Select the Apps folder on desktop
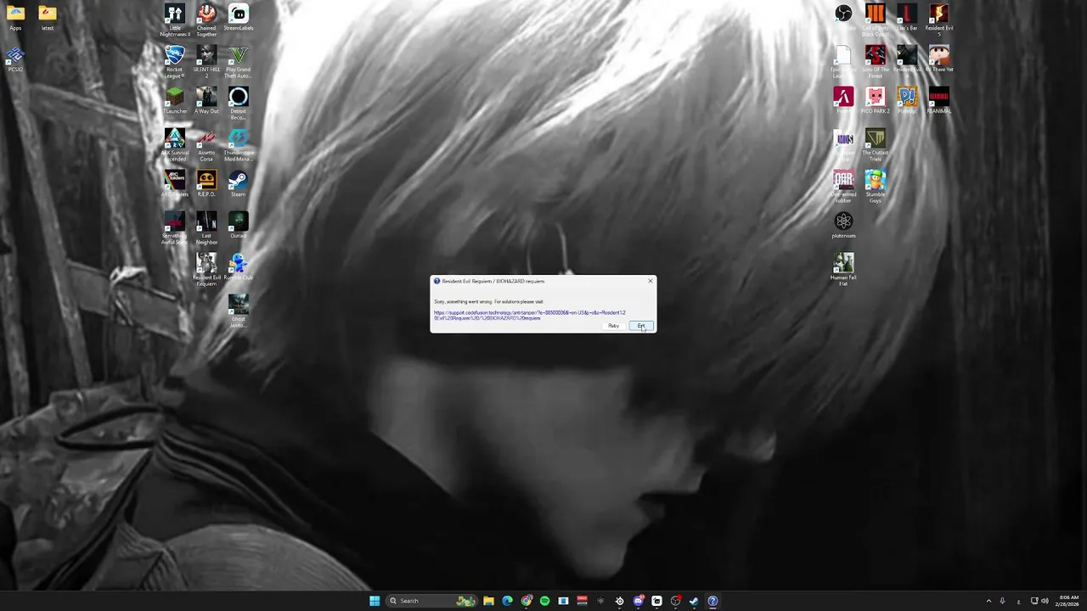This screenshot has height=611, width=1087. point(15,18)
